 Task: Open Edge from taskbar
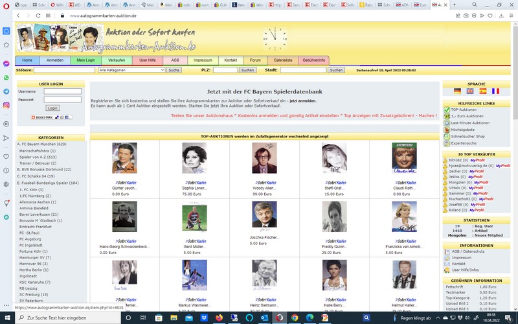(310, 318)
